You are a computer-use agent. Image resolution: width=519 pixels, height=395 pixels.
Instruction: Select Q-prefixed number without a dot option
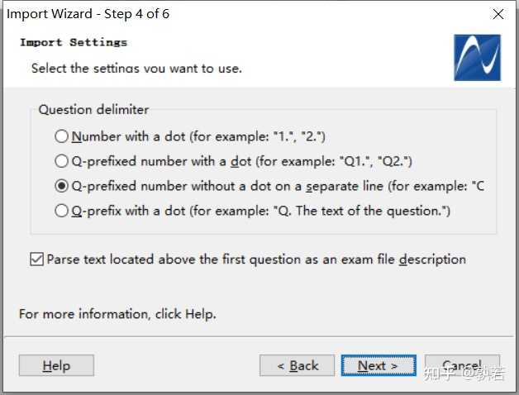tap(62, 186)
